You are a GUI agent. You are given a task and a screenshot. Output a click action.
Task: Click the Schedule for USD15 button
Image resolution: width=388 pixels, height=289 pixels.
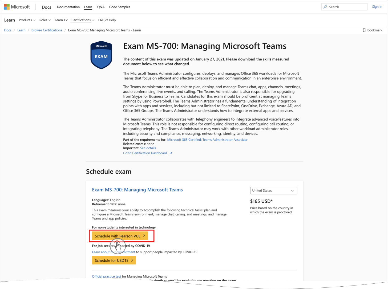[114, 260]
